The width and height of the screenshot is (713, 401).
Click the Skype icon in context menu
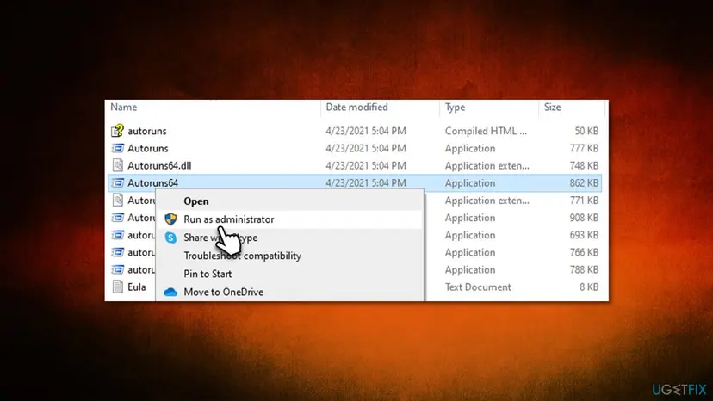(x=170, y=238)
